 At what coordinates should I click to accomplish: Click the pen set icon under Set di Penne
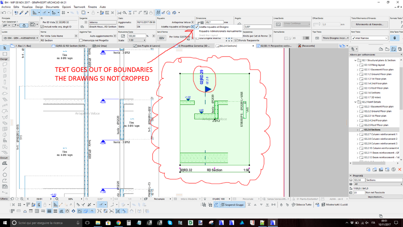tap(162, 38)
